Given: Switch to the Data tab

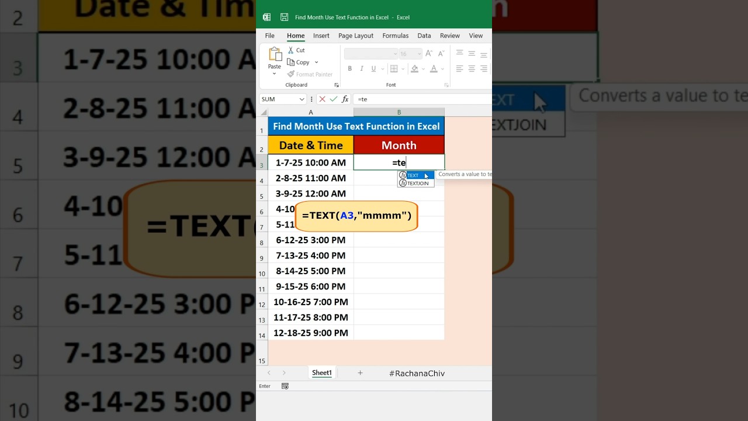Looking at the screenshot, I should pos(424,36).
